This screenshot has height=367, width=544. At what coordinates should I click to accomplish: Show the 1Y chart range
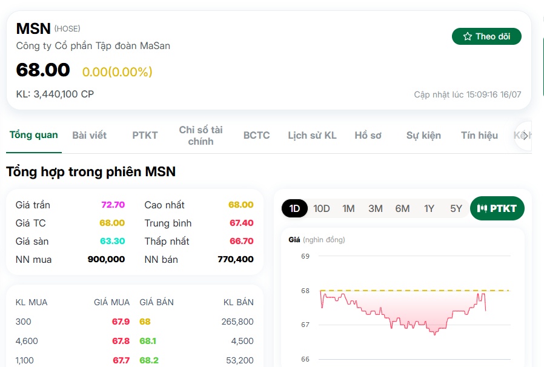[x=429, y=208]
